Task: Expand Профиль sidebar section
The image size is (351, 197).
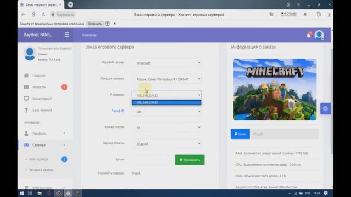Action: click(x=46, y=134)
